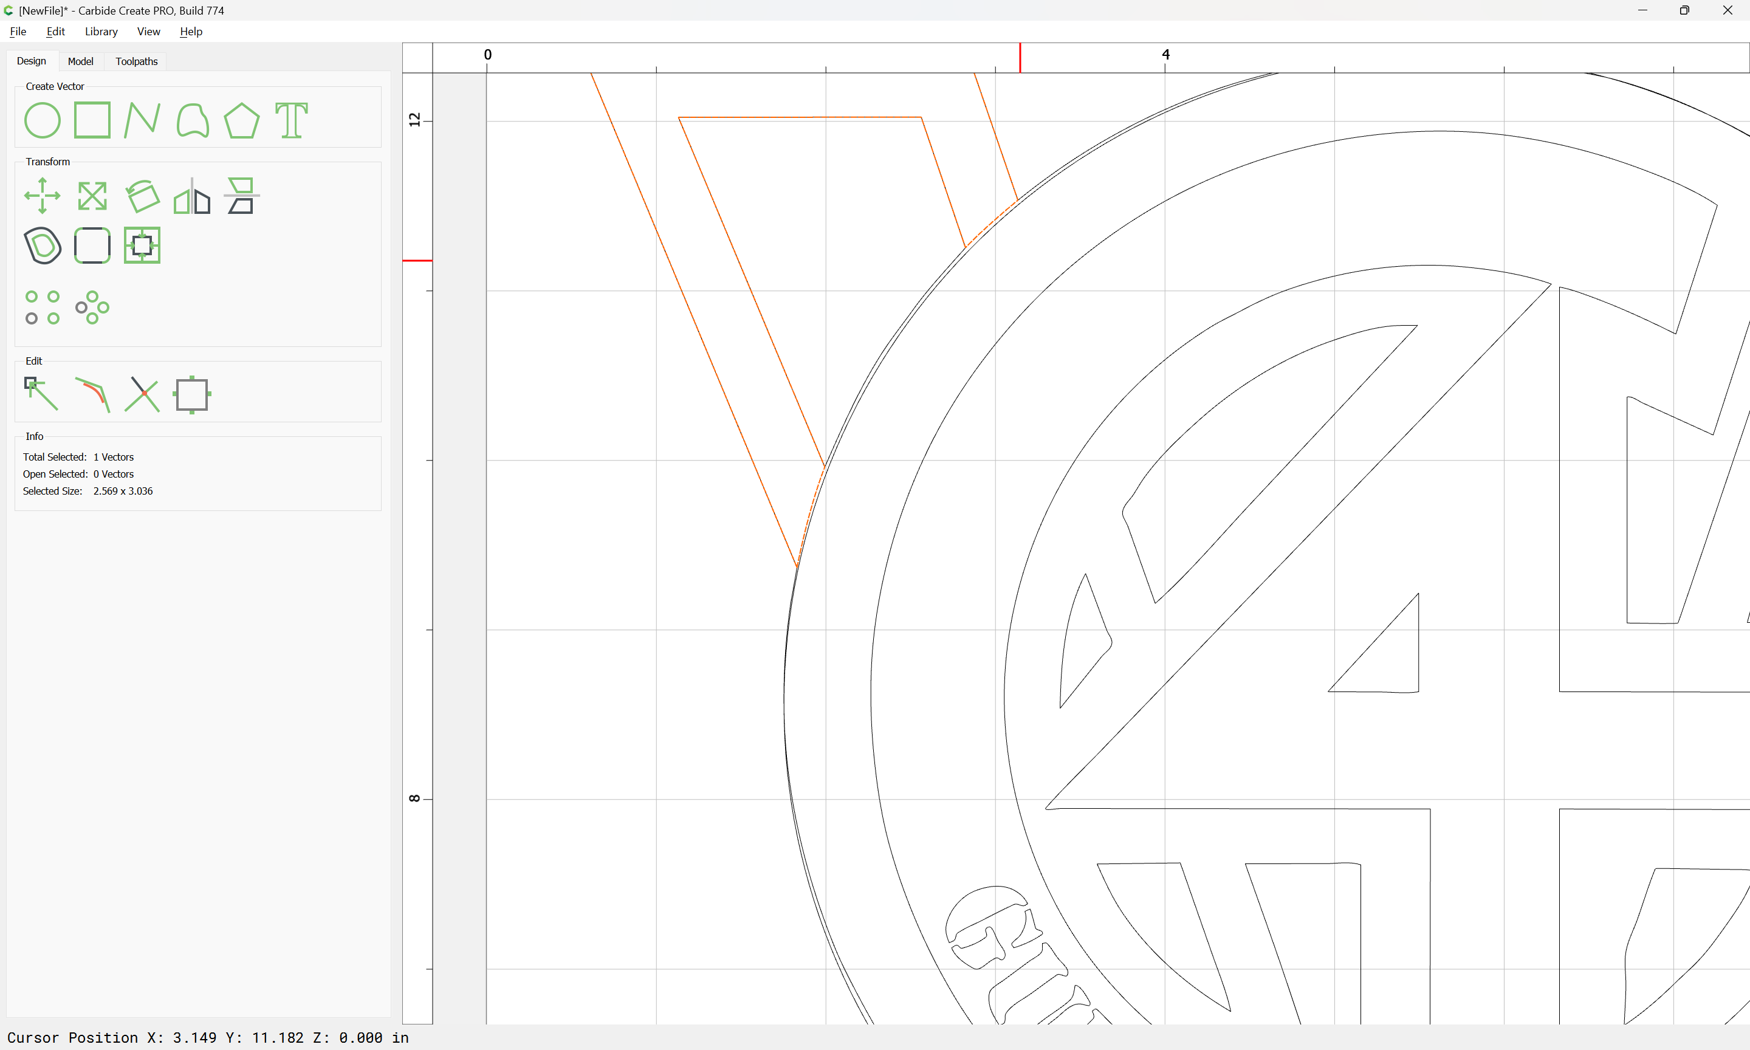Viewport: 1750px width, 1050px height.
Task: Open the Edit menu
Action: (x=56, y=32)
